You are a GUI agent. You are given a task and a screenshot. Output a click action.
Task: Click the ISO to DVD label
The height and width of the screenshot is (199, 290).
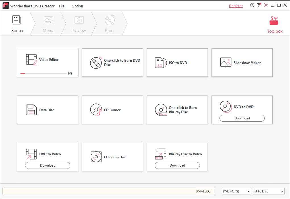[x=178, y=63]
